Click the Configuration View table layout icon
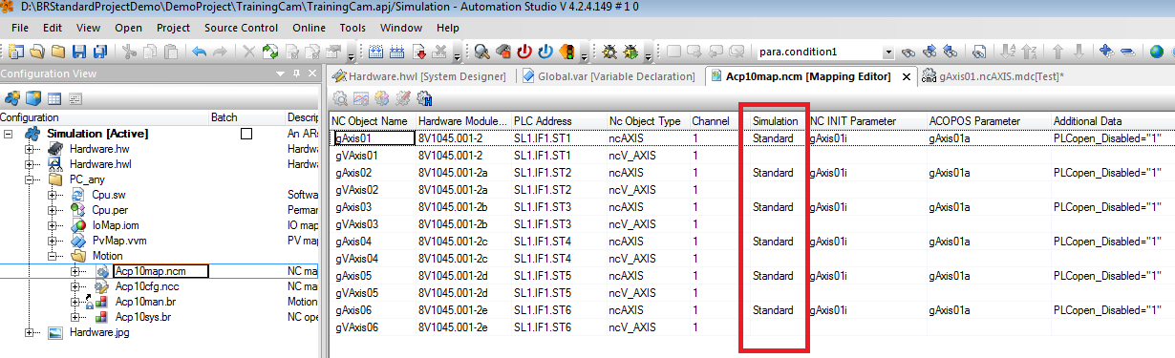Image resolution: width=1175 pixels, height=358 pixels. pos(54,98)
